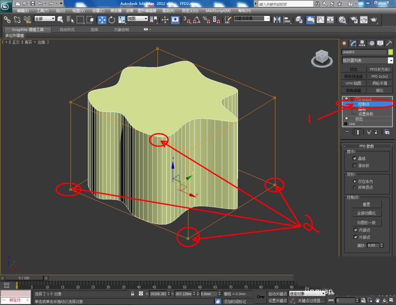Open the Modify panel tab icon
Image resolution: width=396 pixels, height=305 pixels.
click(353, 43)
